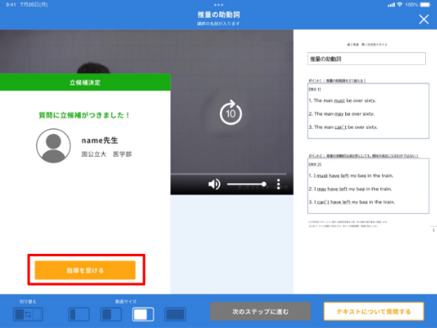Click the 推量の助動詞 title box in text

point(366,59)
